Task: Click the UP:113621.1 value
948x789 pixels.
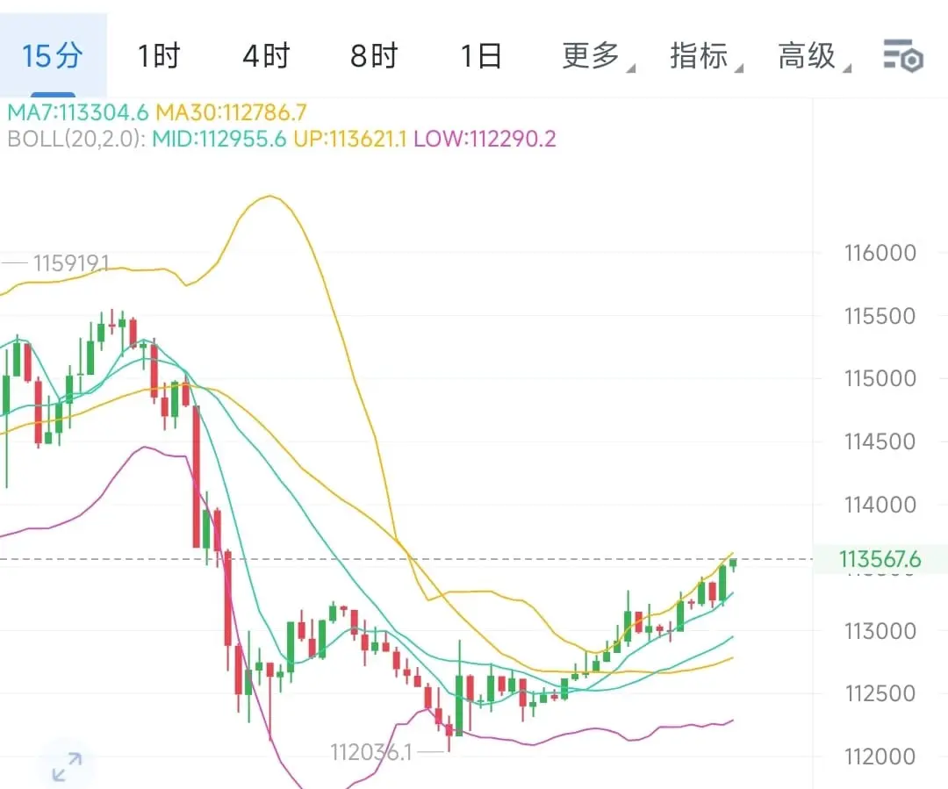Action: click(x=350, y=139)
